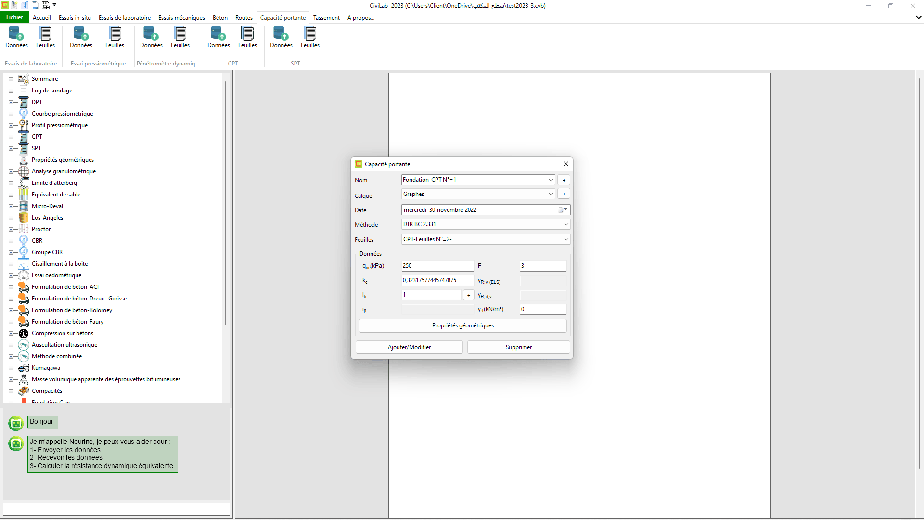
Task: Open the Nom dropdown
Action: point(551,180)
